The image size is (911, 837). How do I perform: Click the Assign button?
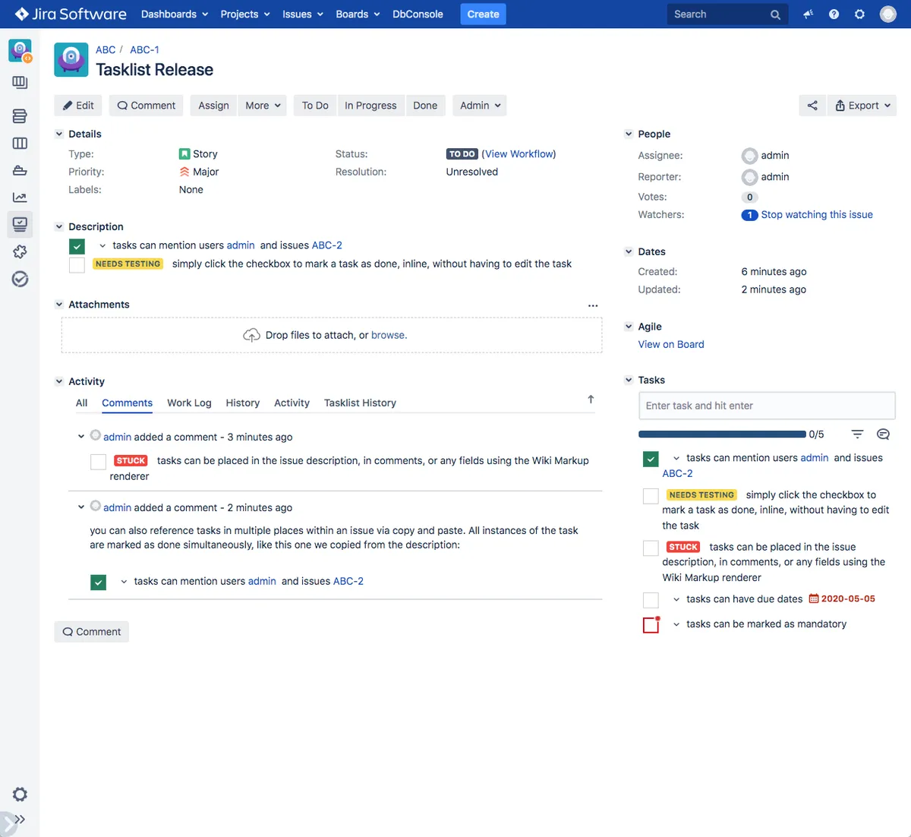[213, 106]
